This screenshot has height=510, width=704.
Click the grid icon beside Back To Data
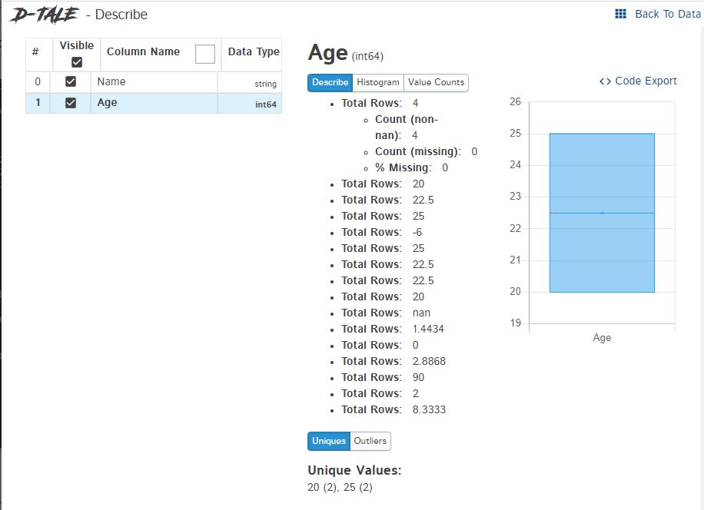coord(620,14)
